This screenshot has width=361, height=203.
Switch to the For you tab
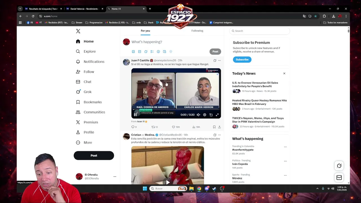pos(145,31)
